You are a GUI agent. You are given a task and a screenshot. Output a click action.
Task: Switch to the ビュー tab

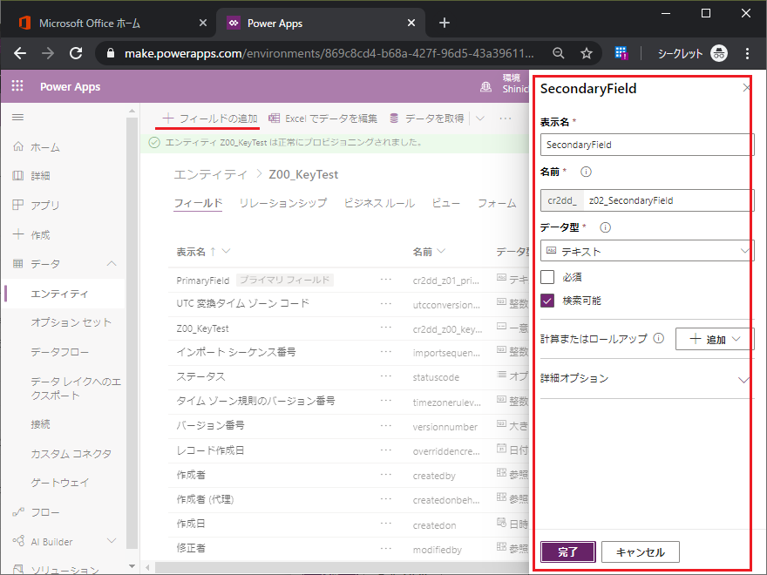(445, 203)
